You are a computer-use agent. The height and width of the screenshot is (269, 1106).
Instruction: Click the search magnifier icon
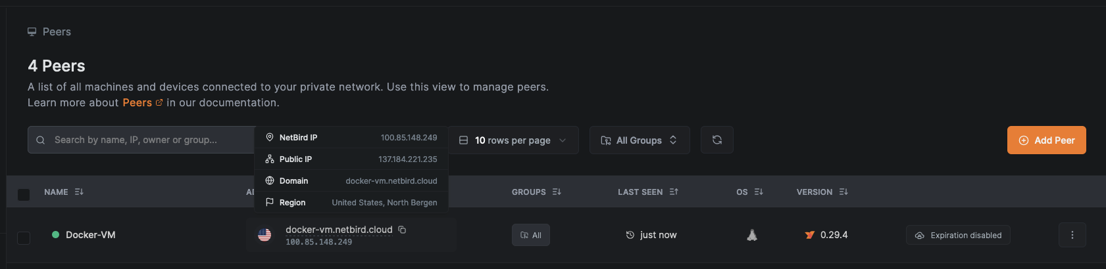click(x=41, y=140)
